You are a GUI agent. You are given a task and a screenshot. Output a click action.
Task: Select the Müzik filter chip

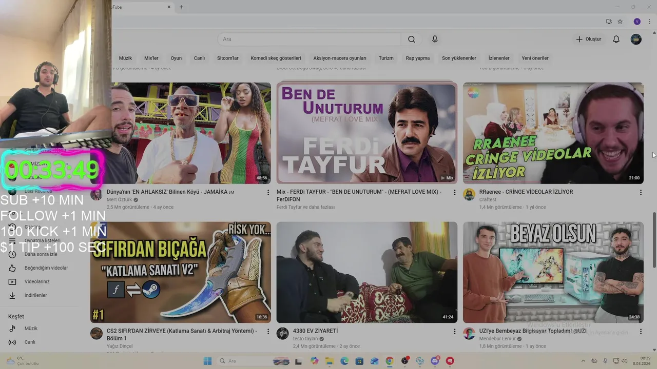click(125, 58)
